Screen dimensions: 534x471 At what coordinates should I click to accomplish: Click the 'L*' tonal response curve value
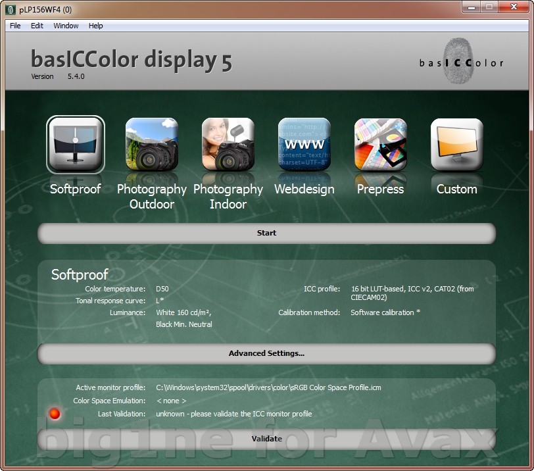point(160,301)
